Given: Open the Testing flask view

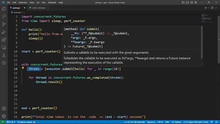Looking at the screenshot, I should 4,55.
